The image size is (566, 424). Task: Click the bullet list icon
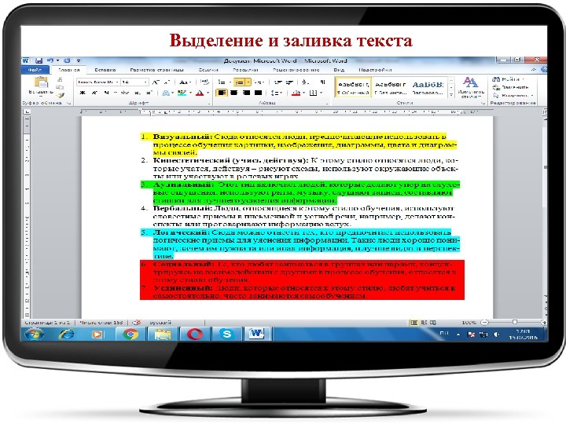(222, 82)
